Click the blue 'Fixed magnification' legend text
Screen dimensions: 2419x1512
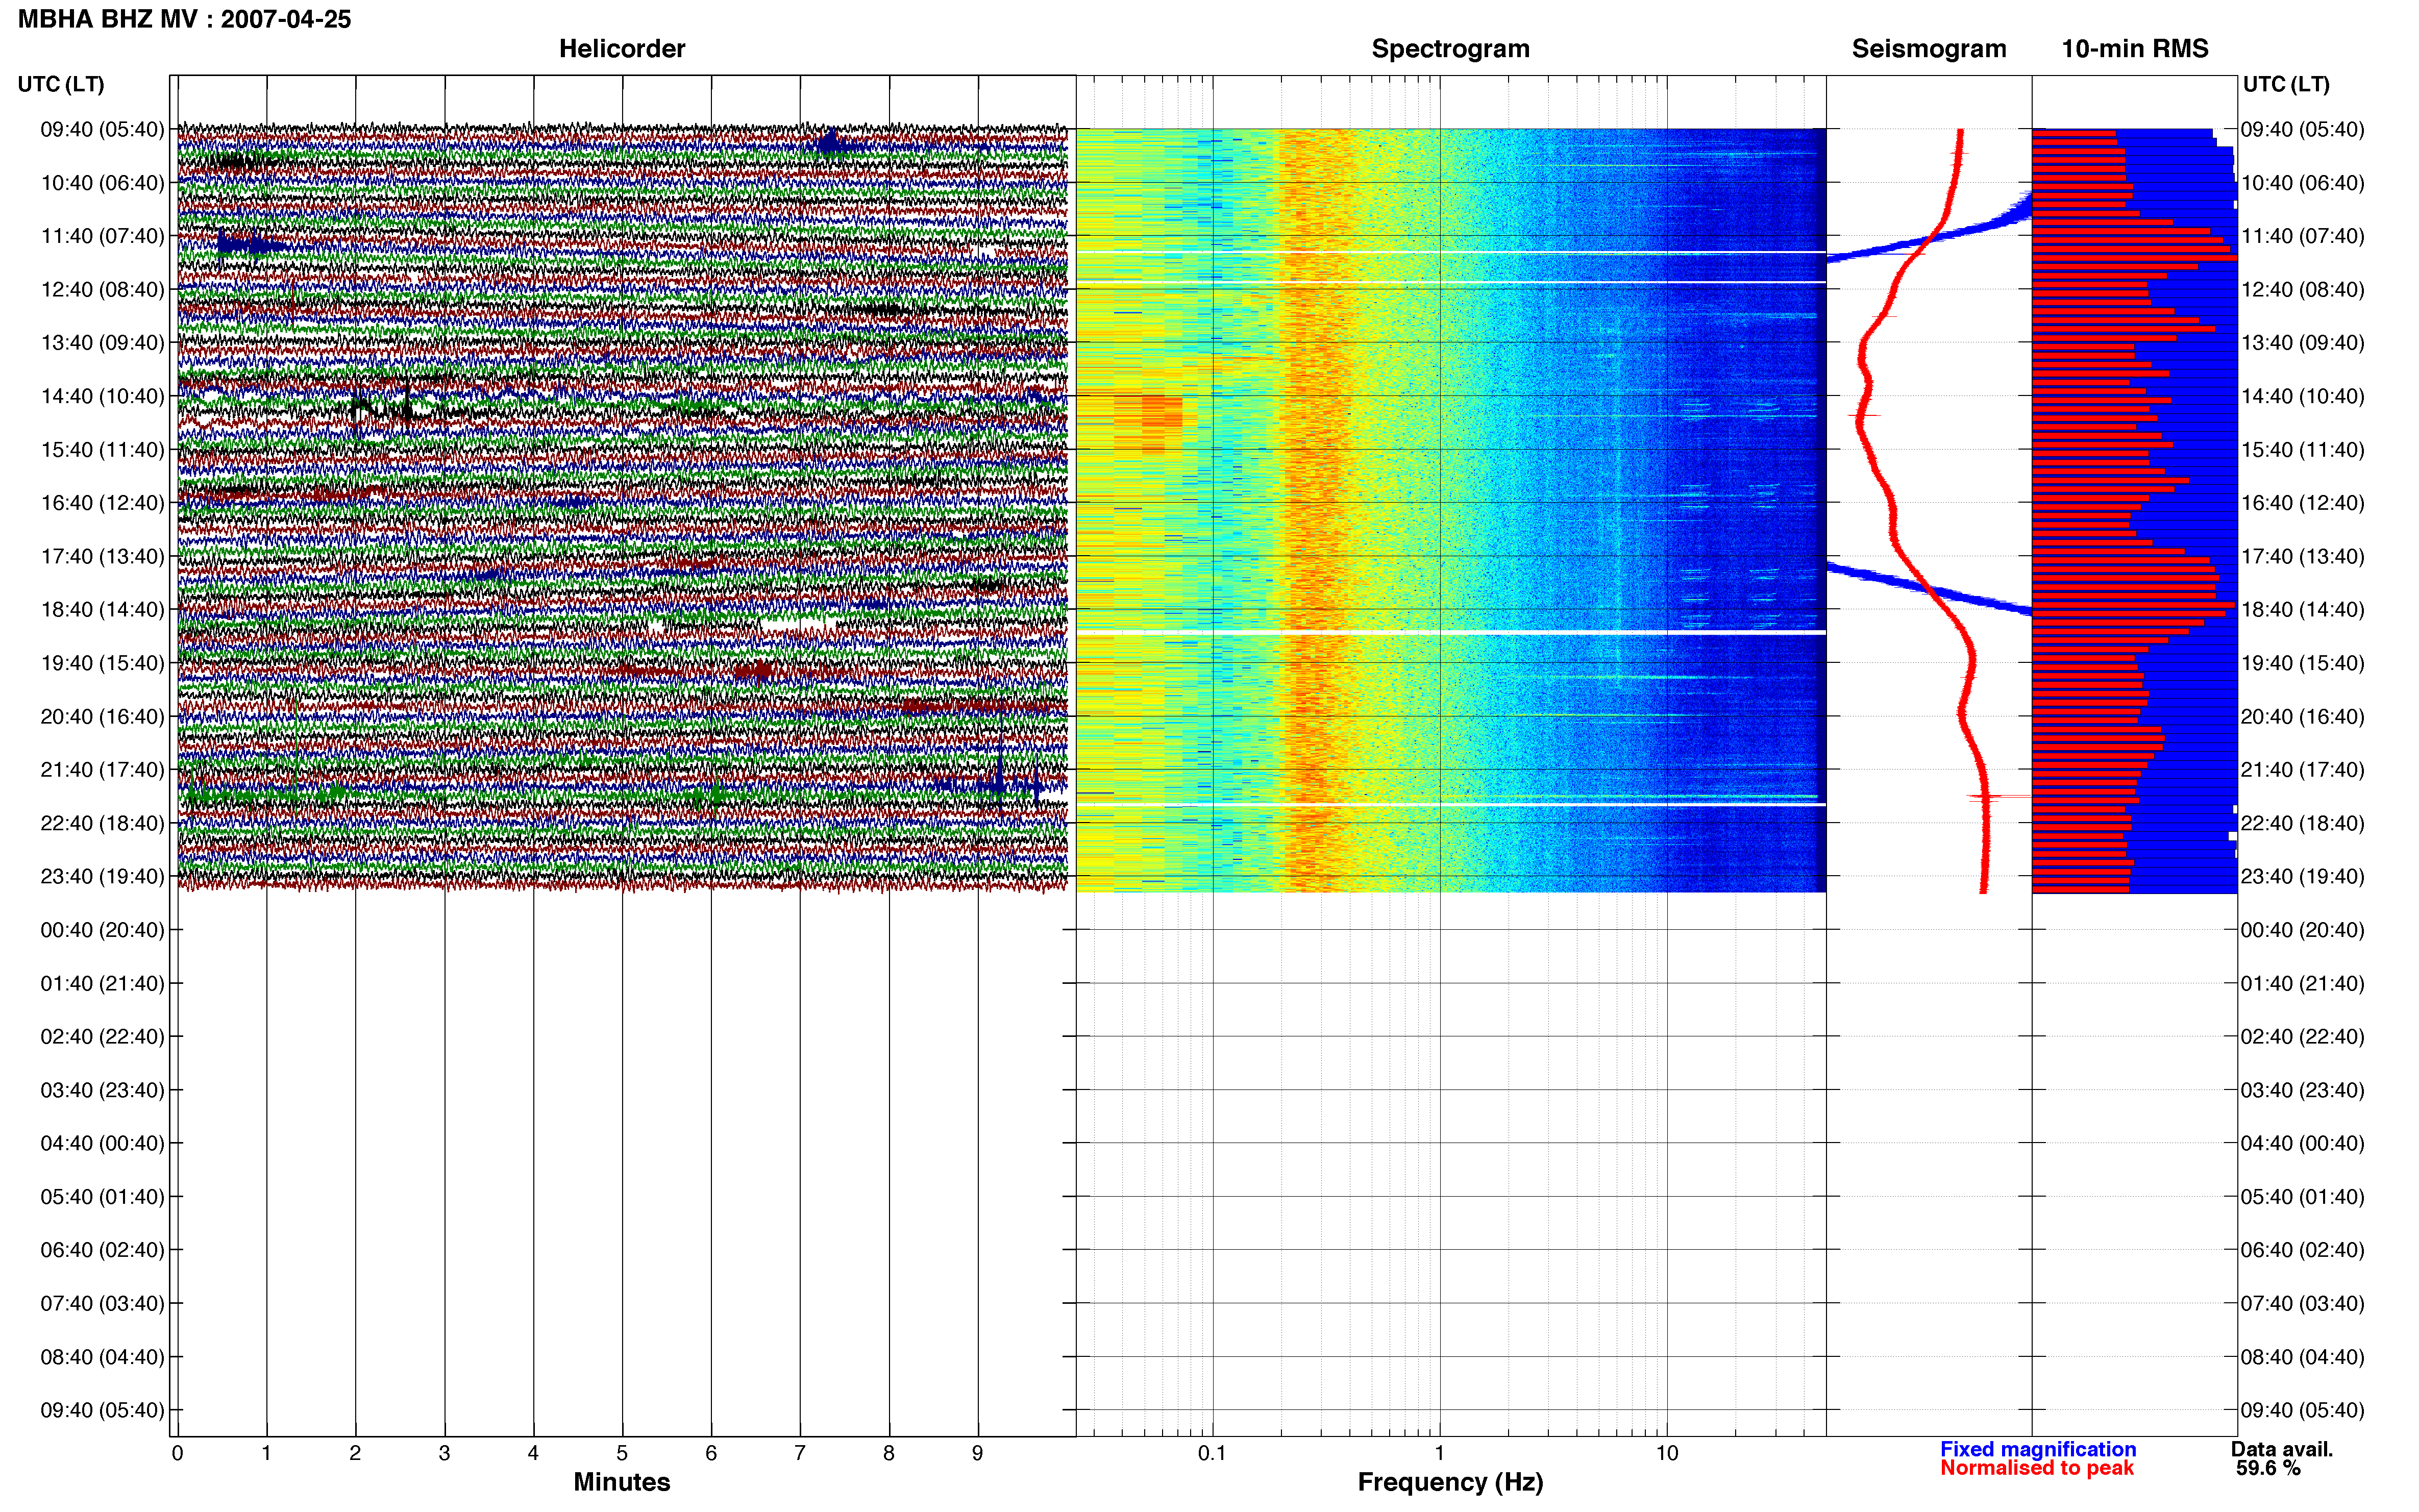[2038, 1449]
